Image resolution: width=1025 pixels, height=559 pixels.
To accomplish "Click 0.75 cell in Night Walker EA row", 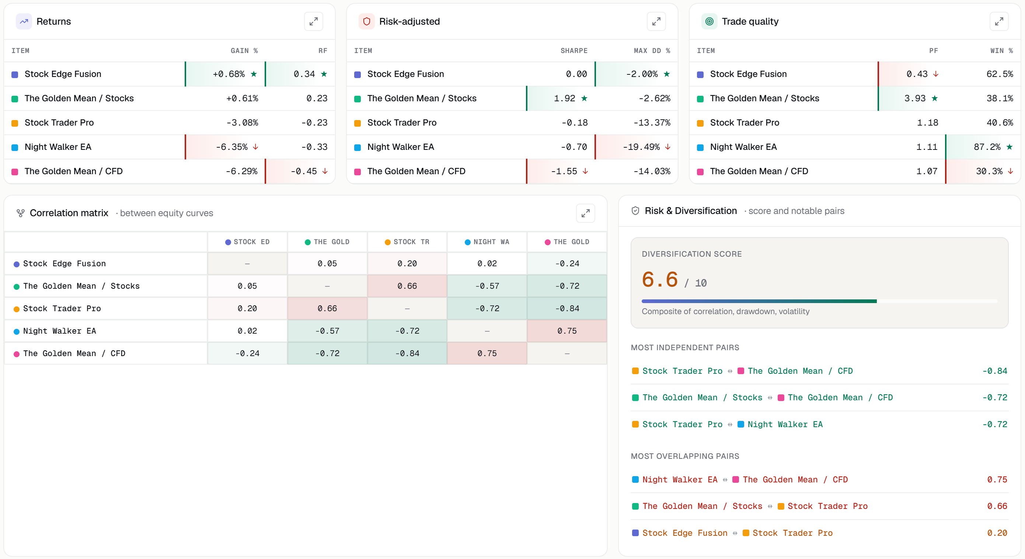I will click(567, 331).
